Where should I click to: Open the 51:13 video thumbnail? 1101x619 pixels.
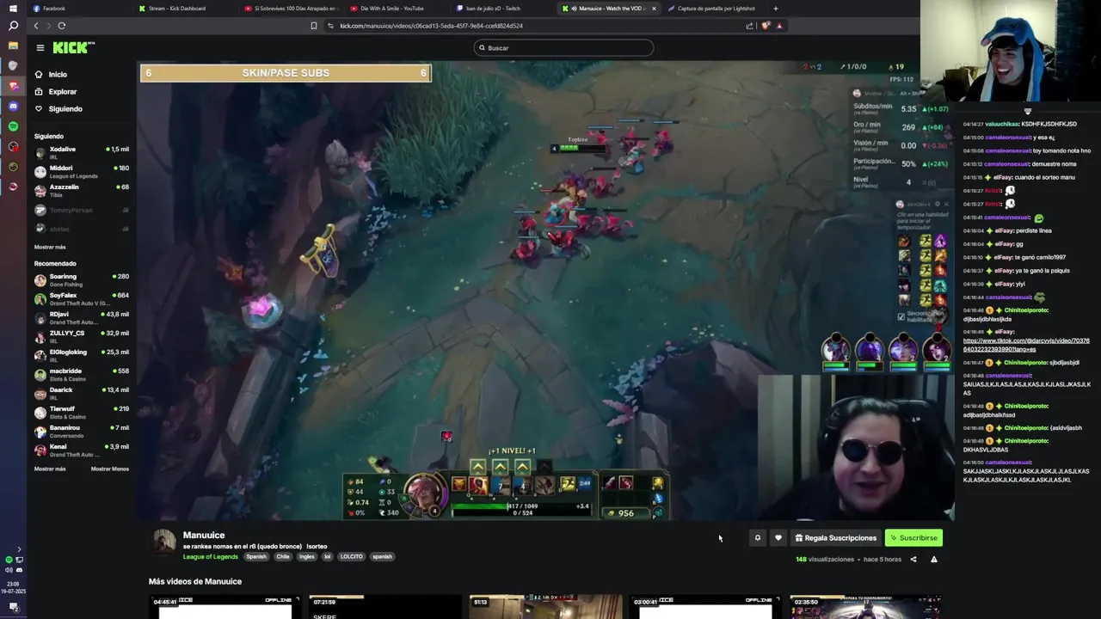(x=544, y=608)
